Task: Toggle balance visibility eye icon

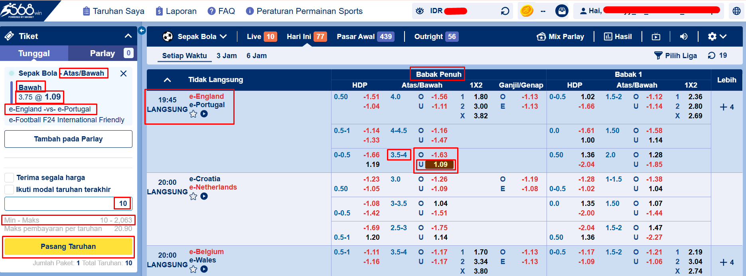Action: 420,11
